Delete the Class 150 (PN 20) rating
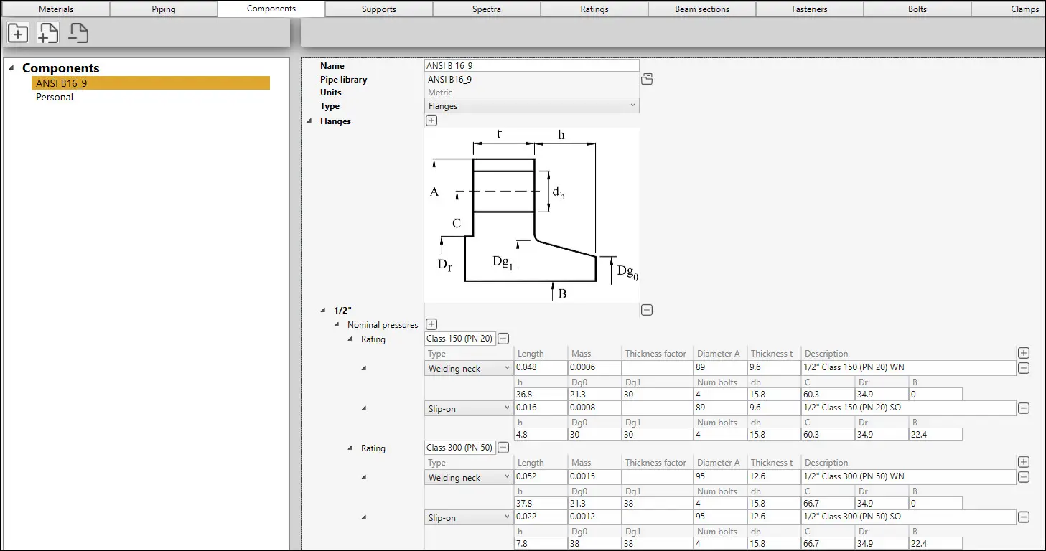The image size is (1046, 551). (503, 339)
